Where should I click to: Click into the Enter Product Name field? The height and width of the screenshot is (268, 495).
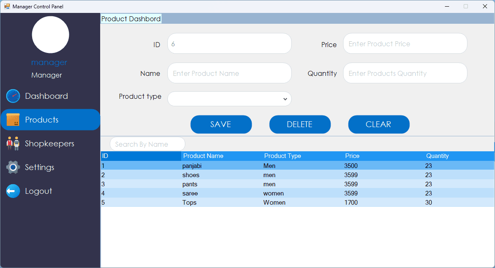coord(230,73)
